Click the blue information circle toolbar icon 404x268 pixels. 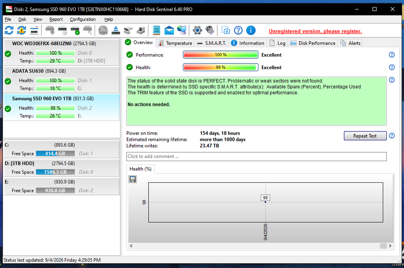[251, 30]
